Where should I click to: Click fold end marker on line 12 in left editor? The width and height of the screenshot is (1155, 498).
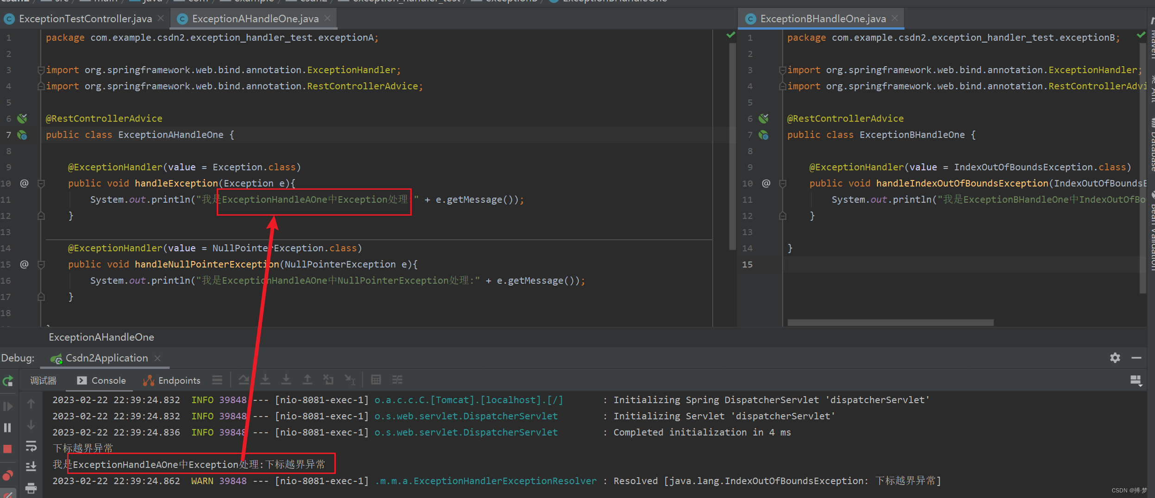pyautogui.click(x=41, y=216)
